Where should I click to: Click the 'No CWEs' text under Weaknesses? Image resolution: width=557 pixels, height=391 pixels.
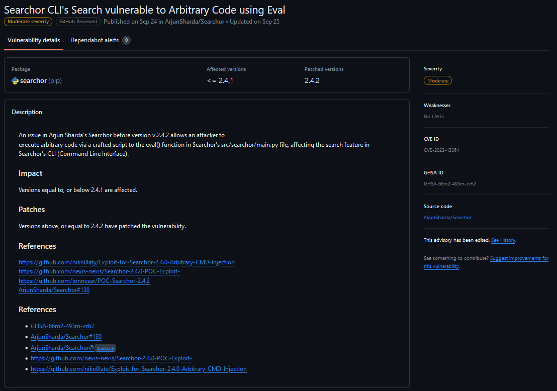(434, 116)
